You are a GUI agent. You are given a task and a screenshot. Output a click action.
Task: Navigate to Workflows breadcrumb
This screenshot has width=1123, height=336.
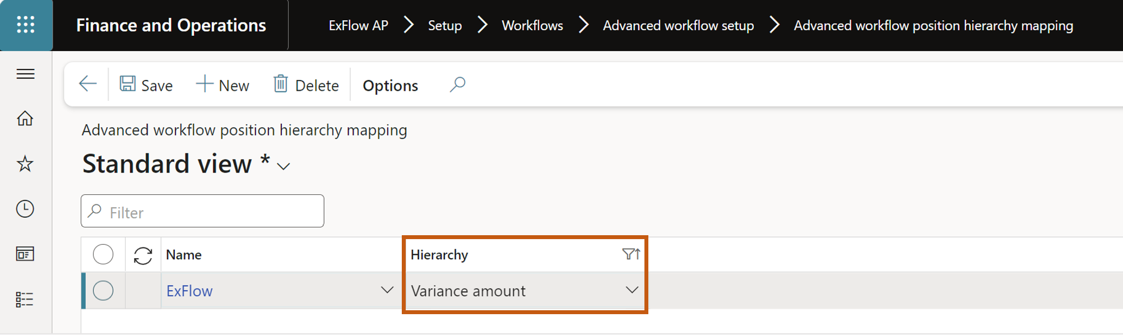[532, 26]
